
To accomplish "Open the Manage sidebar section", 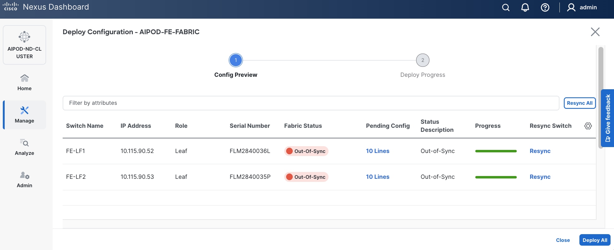I will (25, 115).
